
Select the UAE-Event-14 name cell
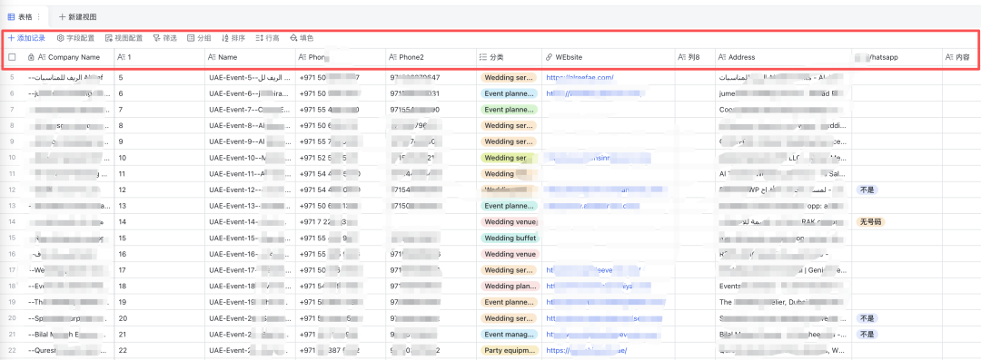251,222
